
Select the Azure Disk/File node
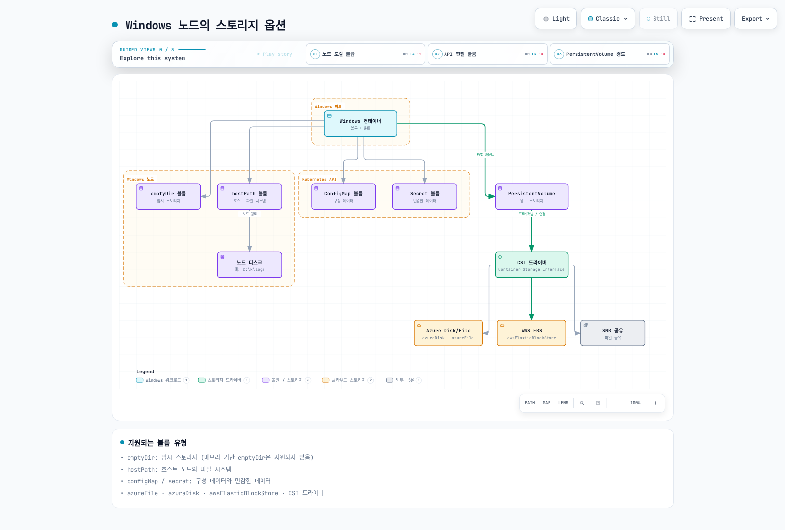coord(448,333)
